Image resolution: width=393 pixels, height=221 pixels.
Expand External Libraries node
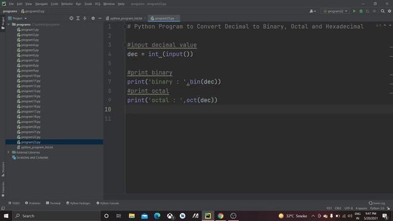point(9,152)
